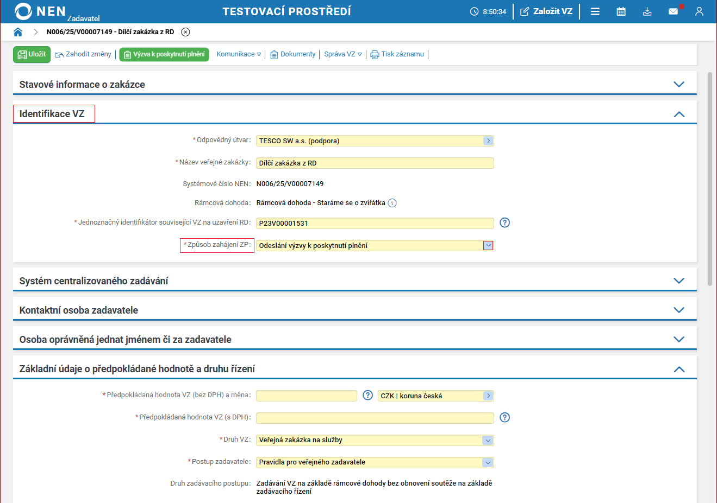Open the hamburger menu icon

point(595,11)
